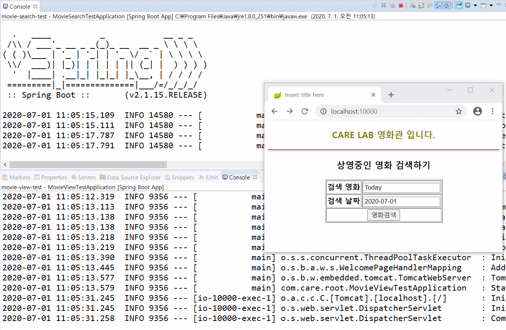Click browser back arrow
506x330 pixels.
click(275, 111)
